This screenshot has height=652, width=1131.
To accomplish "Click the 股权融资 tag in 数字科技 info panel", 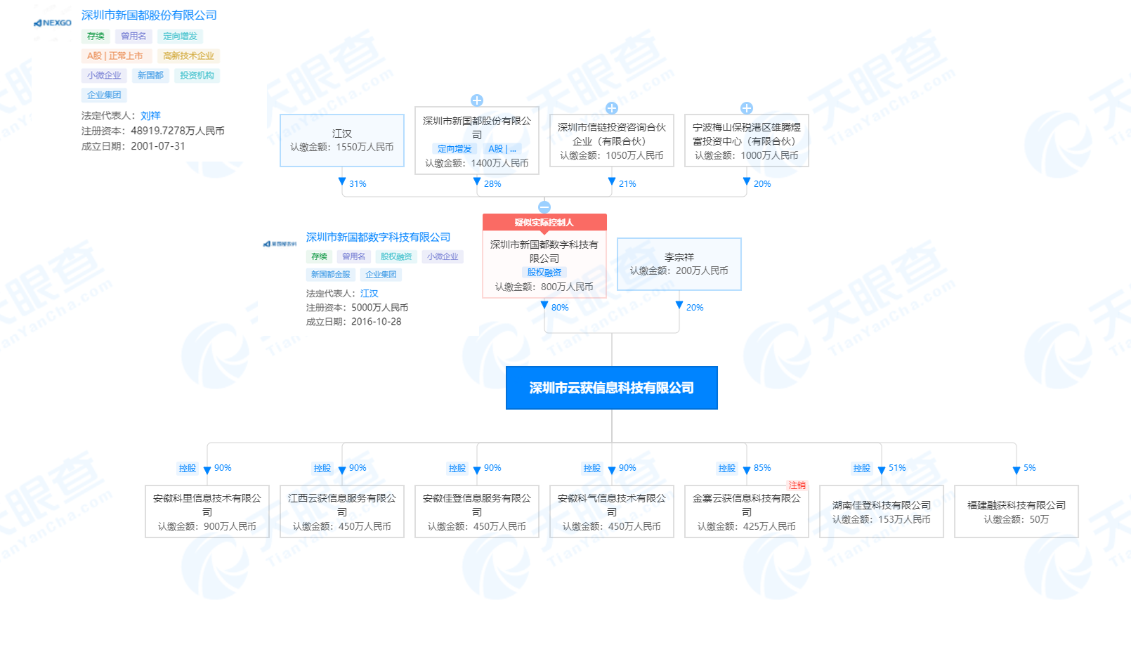I will 396,257.
